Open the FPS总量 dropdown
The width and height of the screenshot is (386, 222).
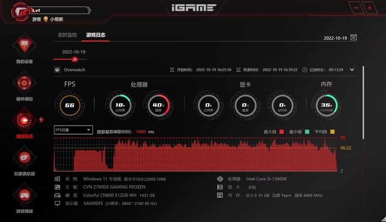(73, 130)
